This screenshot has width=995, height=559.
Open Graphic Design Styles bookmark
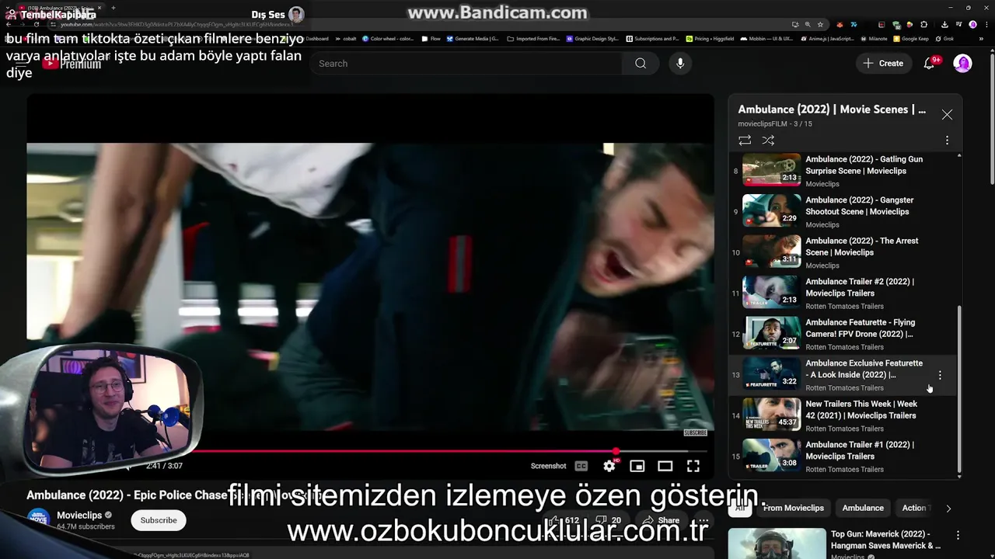[592, 39]
